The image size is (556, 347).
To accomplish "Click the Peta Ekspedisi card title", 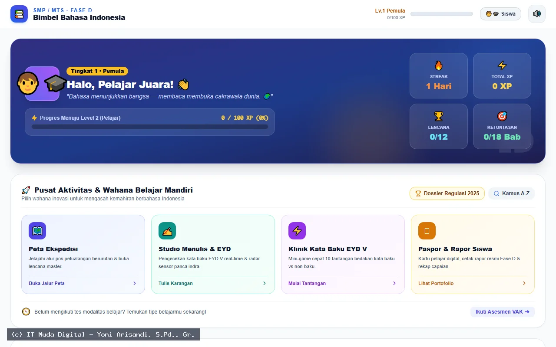I will click(53, 249).
